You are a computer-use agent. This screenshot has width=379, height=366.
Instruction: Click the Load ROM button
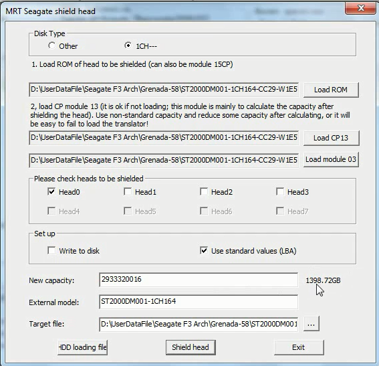tap(331, 90)
